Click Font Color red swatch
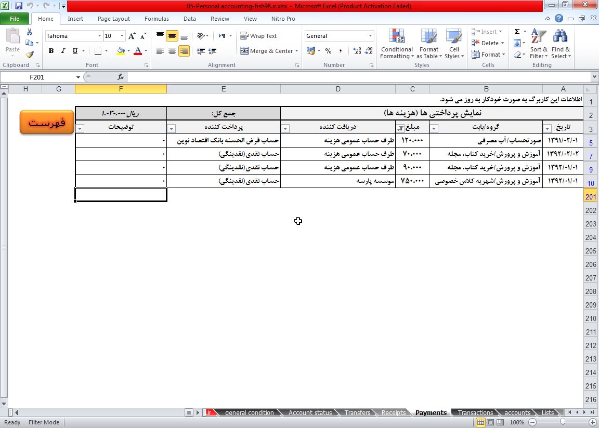The height and width of the screenshot is (428, 599). [138, 51]
